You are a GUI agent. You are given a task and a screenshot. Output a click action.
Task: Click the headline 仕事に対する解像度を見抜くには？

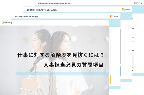(x=61, y=55)
